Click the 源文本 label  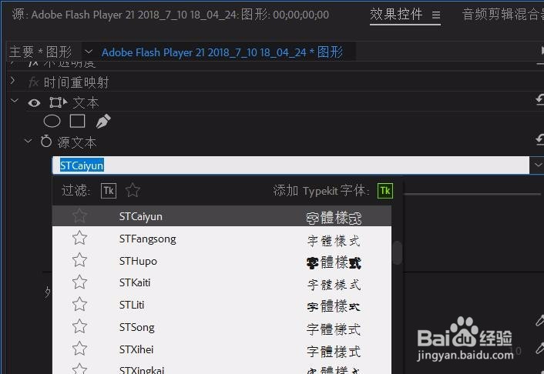[77, 142]
